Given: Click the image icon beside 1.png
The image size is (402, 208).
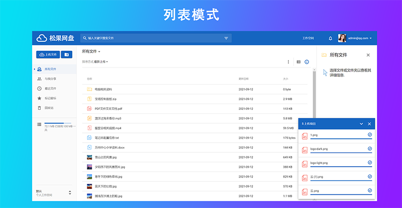Looking at the screenshot, I should click(x=304, y=136).
